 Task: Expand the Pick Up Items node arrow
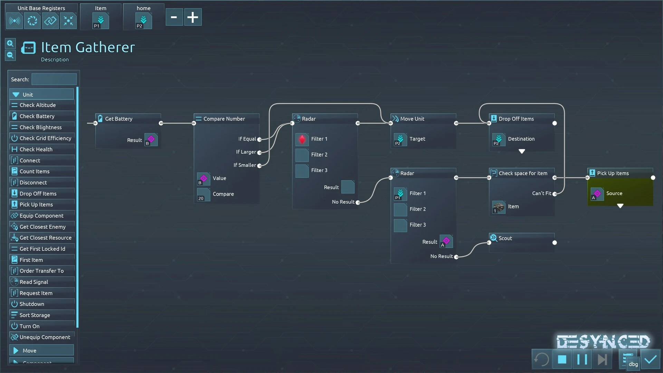click(x=620, y=206)
